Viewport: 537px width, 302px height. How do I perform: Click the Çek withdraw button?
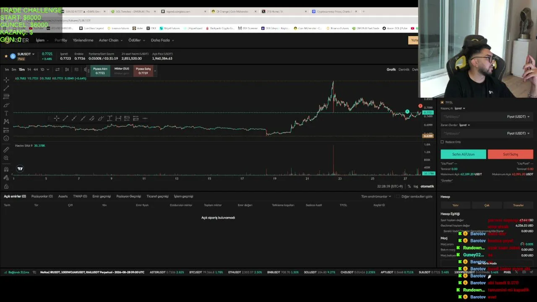[x=487, y=205]
